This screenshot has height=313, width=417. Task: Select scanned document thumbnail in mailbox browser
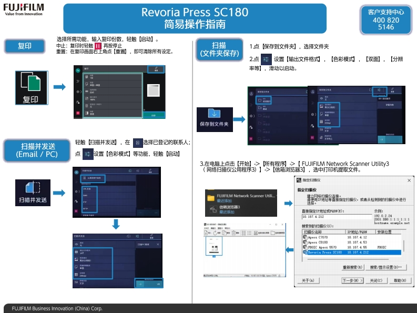tap(214, 246)
